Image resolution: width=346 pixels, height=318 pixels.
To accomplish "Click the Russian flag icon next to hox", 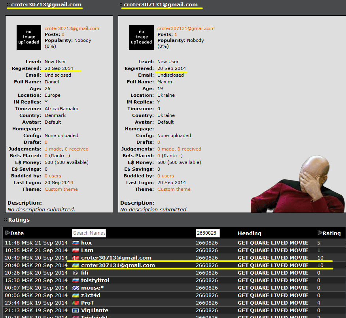I will coord(75,243).
